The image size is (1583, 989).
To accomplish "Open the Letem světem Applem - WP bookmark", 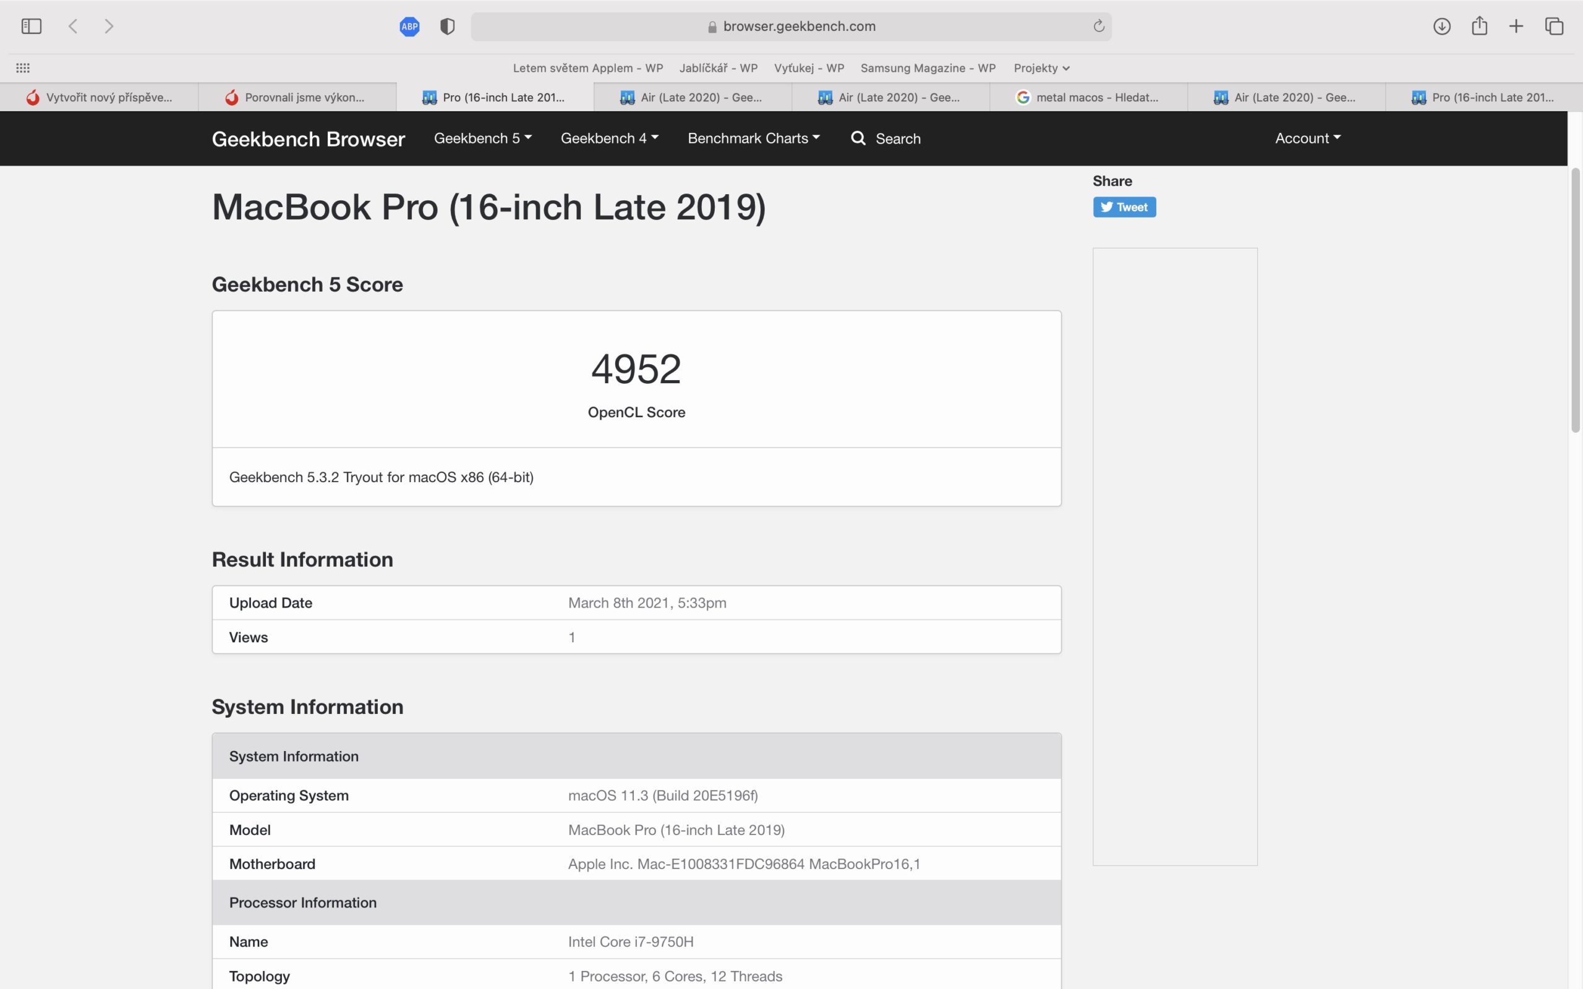I will point(588,68).
